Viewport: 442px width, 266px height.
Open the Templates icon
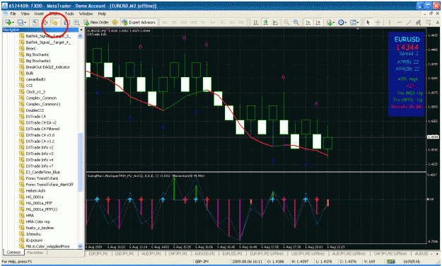[353, 22]
